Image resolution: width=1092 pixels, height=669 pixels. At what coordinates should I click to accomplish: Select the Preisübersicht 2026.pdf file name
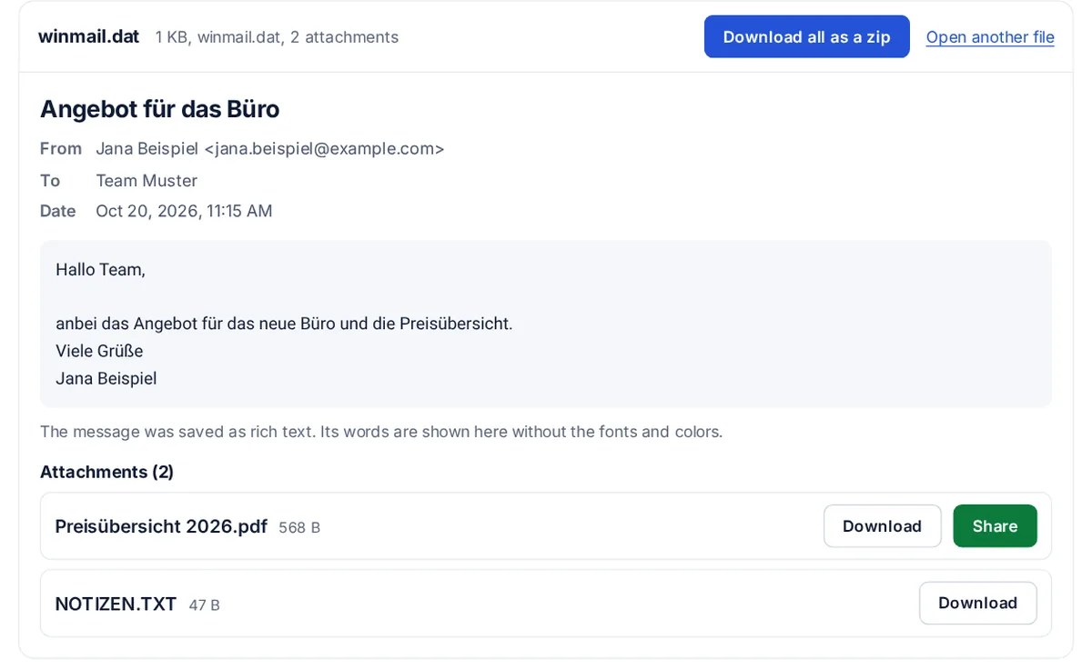tap(161, 526)
